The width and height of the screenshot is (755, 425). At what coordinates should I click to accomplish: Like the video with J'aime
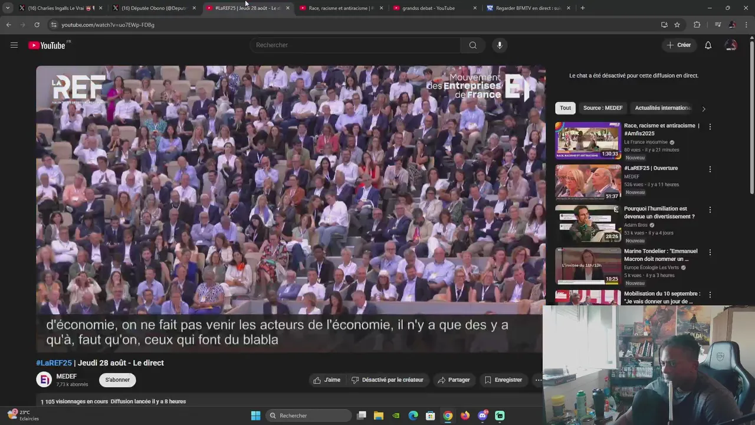[327, 380]
